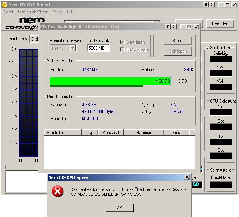Click the Hersteller column header
Screen dimensions: 239x217
[63, 132]
